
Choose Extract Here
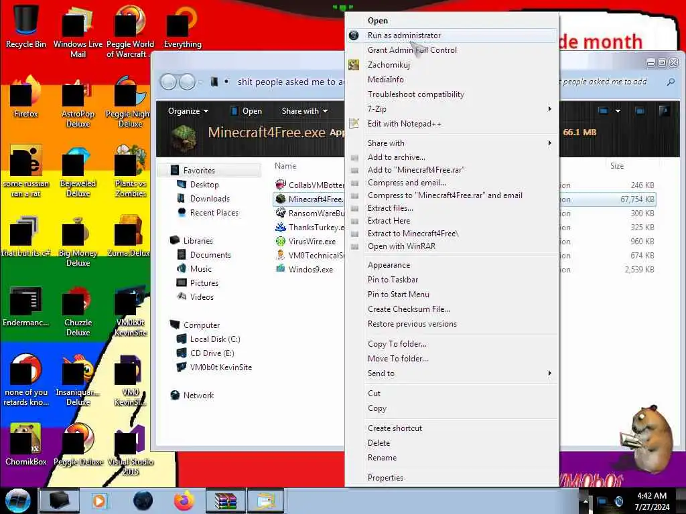coord(452,221)
